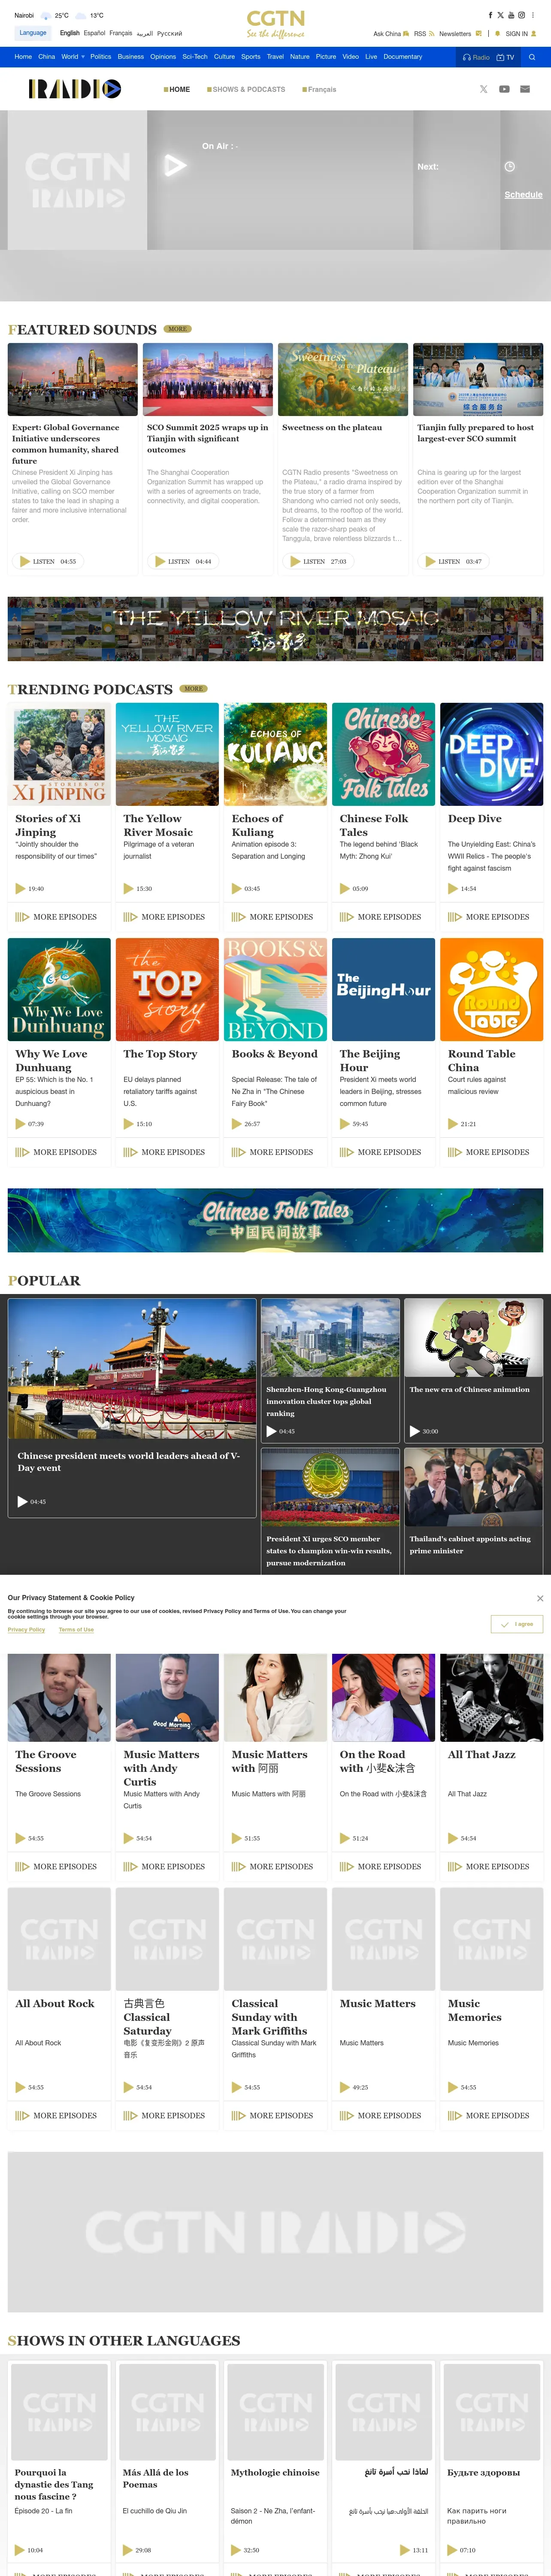Click the RSS feed icon link

click(x=424, y=33)
